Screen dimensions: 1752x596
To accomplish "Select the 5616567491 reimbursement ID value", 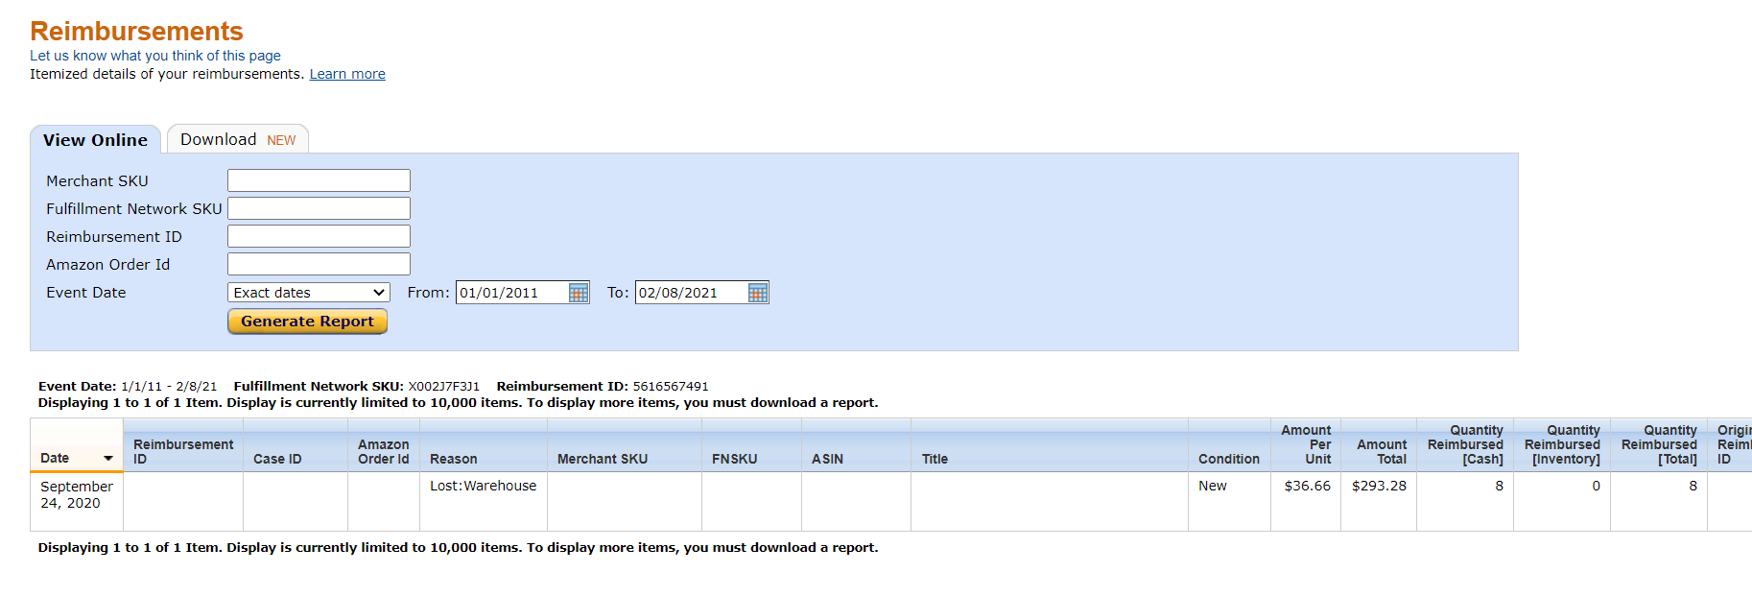I will coord(671,386).
